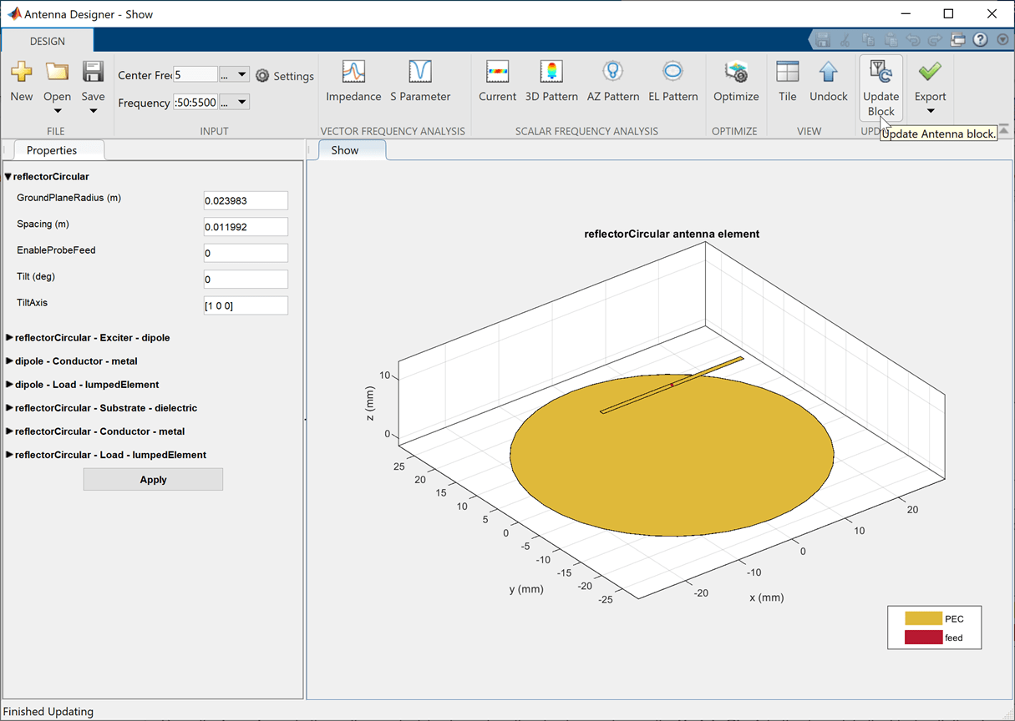This screenshot has width=1015, height=721.
Task: Open frequency Settings
Action: click(x=285, y=76)
